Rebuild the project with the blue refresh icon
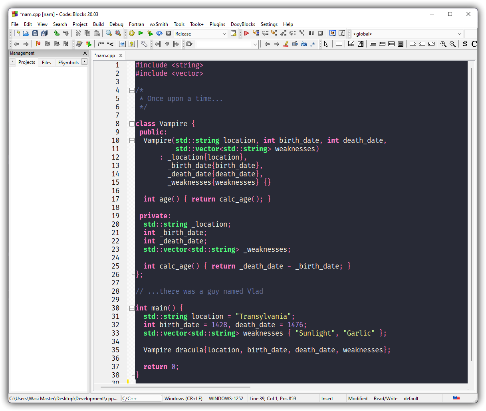This screenshot has width=486, height=411. click(x=159, y=34)
